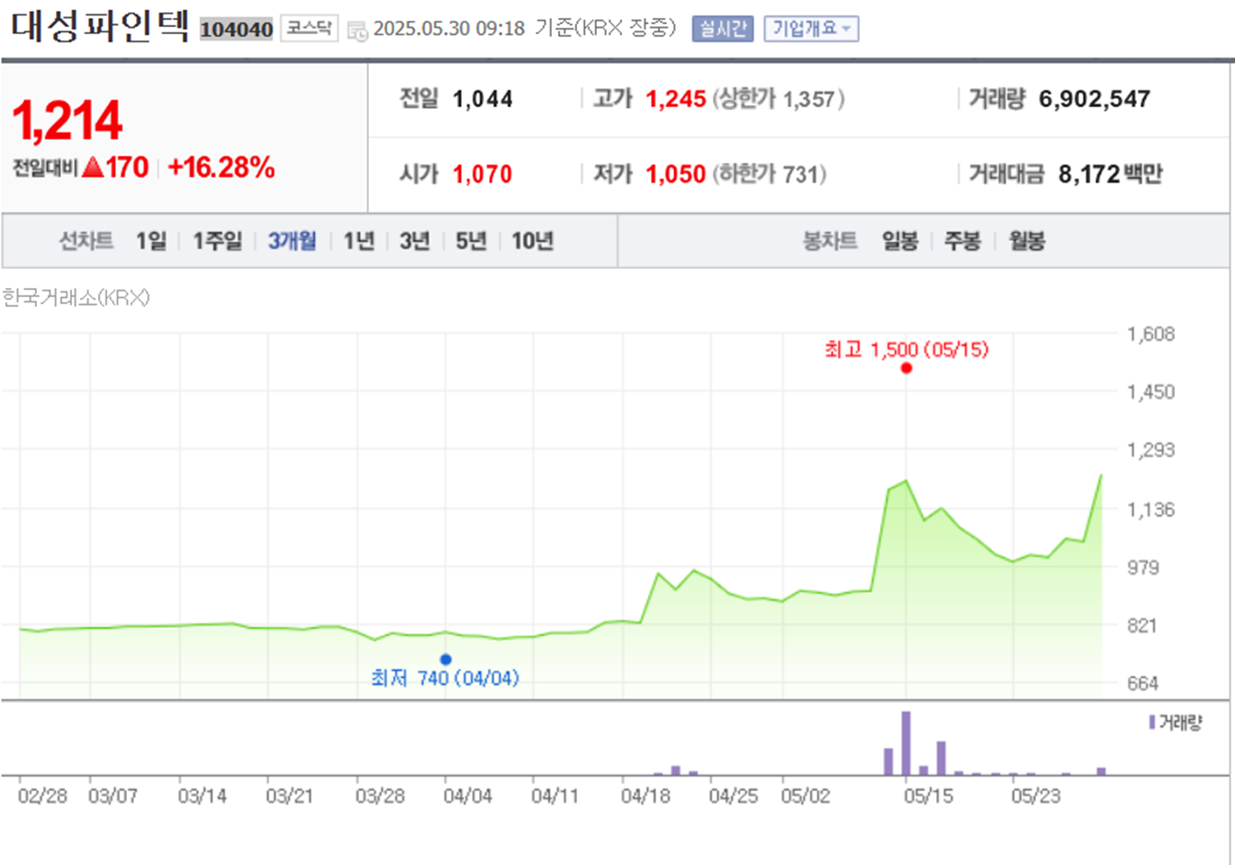Click the blue 최저 740 low marker dot

[446, 660]
